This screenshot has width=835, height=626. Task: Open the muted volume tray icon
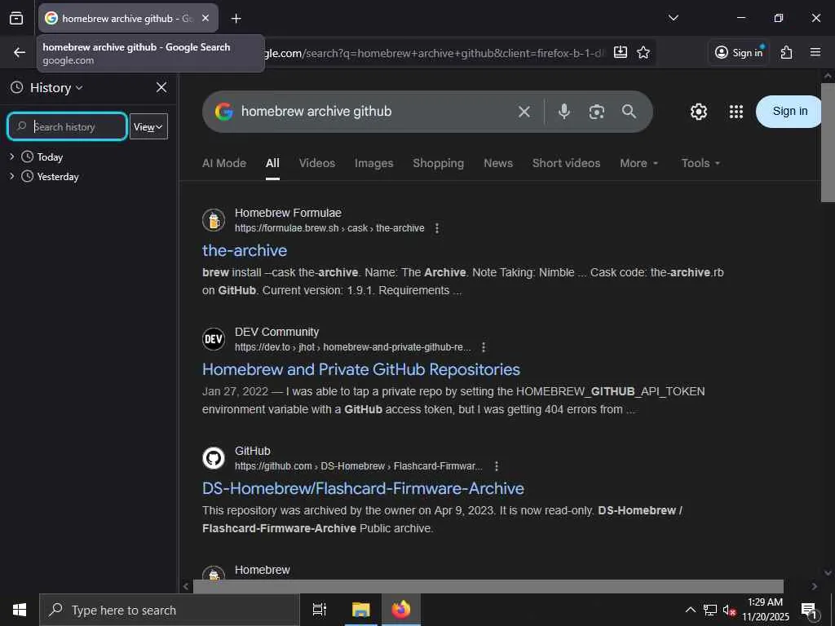(x=730, y=610)
